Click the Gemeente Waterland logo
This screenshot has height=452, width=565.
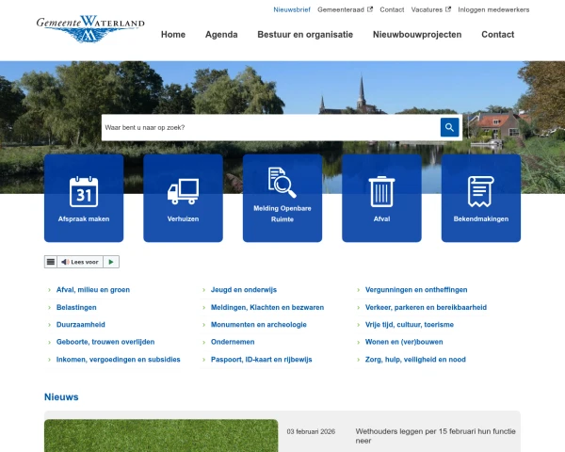pos(90,28)
